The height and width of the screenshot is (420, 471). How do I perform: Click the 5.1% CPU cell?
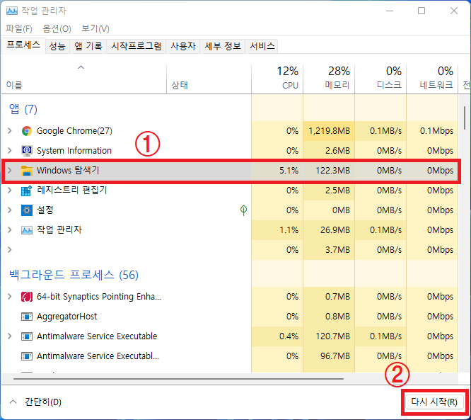pos(277,171)
